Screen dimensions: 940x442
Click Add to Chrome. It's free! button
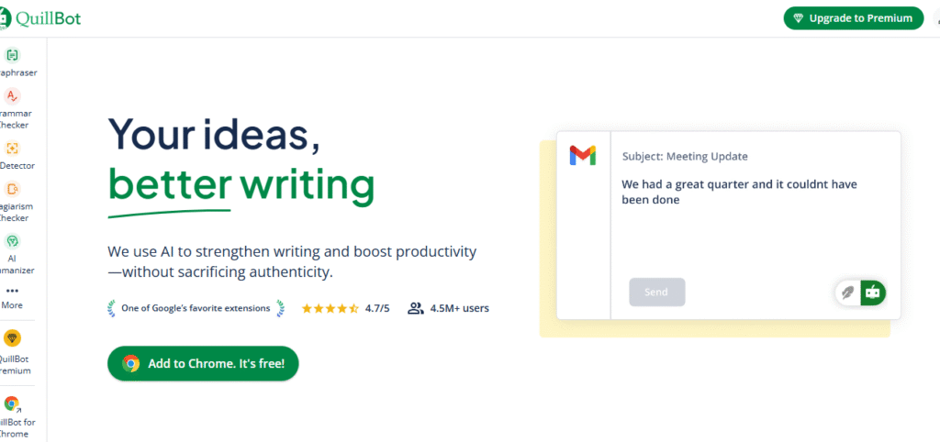pos(203,363)
